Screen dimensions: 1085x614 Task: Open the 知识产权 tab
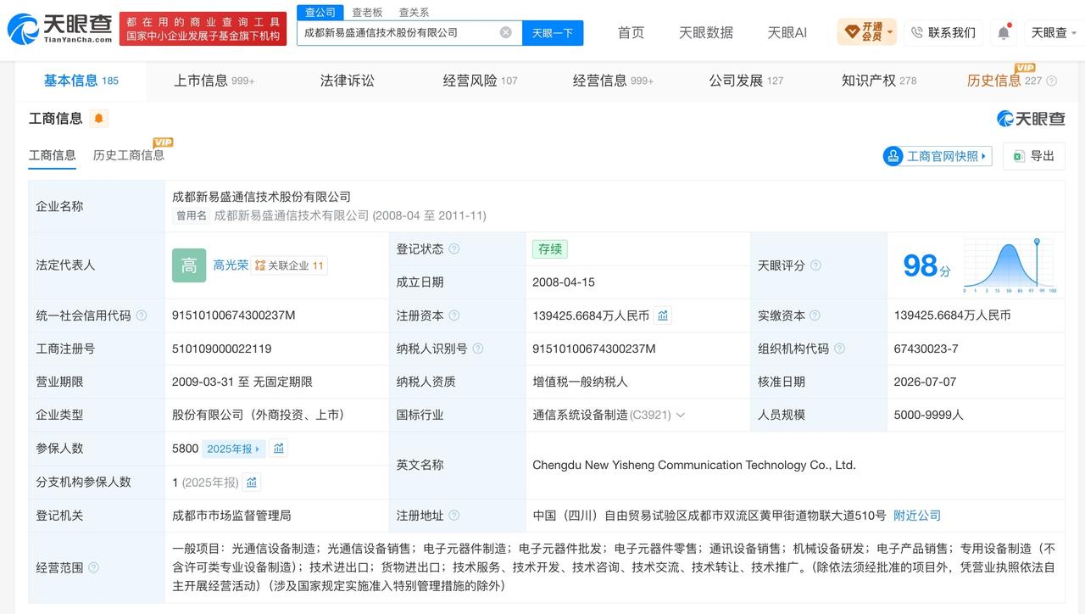879,81
